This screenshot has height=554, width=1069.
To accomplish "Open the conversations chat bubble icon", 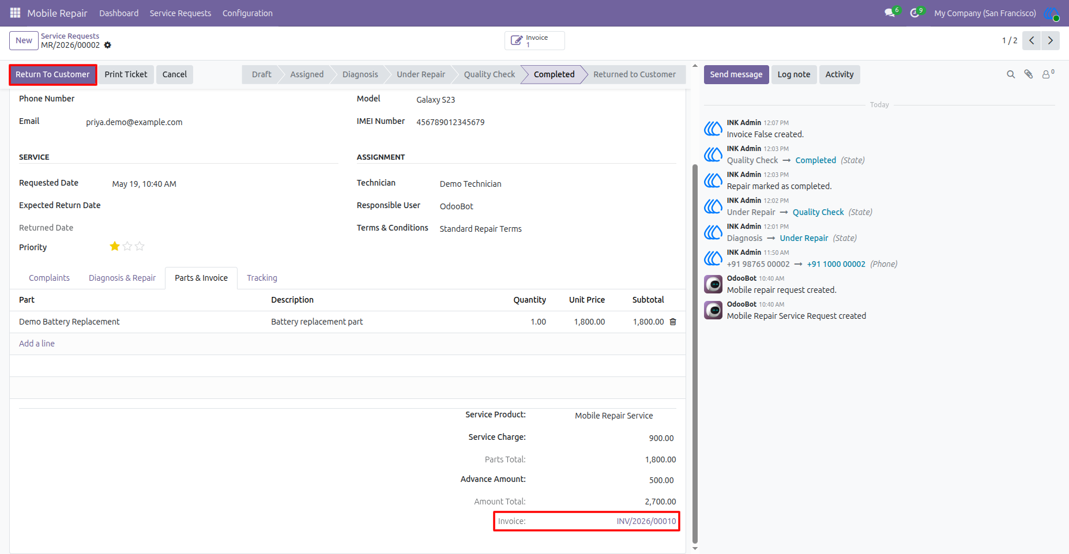I will point(890,13).
